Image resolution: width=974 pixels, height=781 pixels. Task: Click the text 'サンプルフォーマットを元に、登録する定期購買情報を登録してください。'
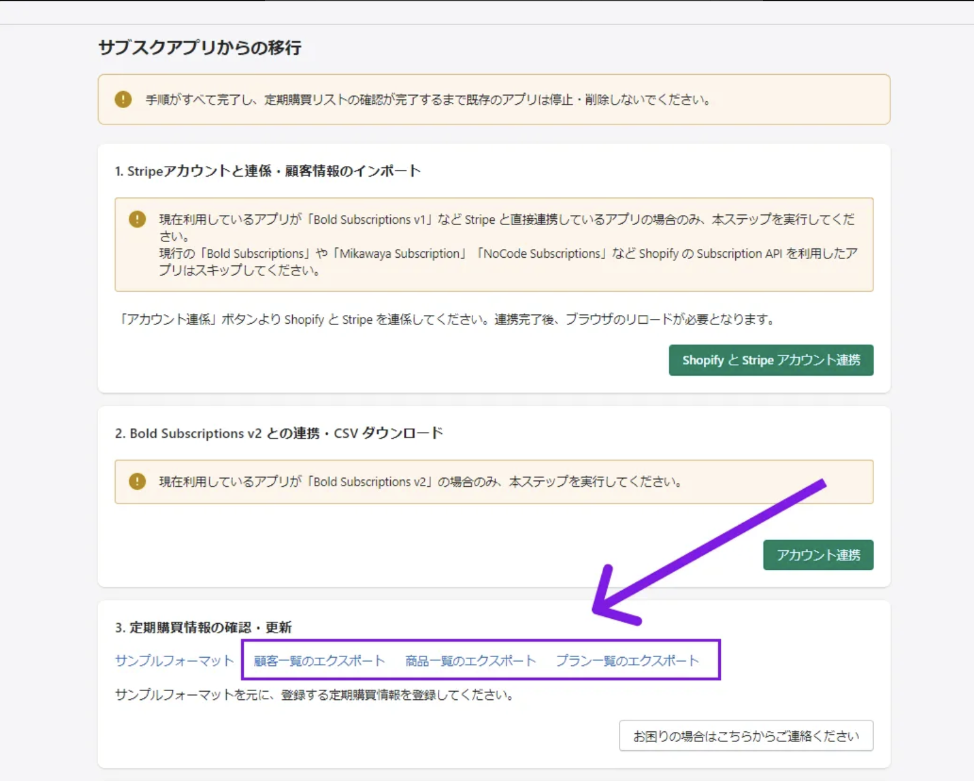coord(315,695)
